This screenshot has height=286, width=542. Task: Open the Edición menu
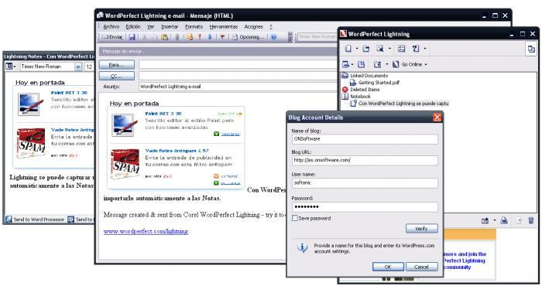point(133,26)
